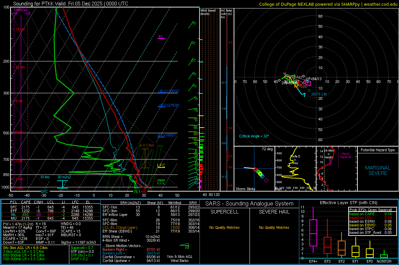399x265 pixels.
Task: Click the 'Effective Layer STP (with CIN)' title
Action: click(x=348, y=203)
